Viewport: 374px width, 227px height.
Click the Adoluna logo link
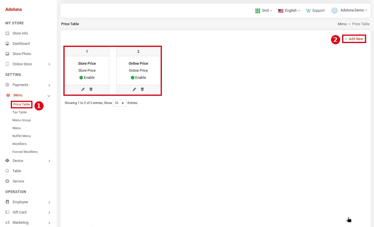13,9
